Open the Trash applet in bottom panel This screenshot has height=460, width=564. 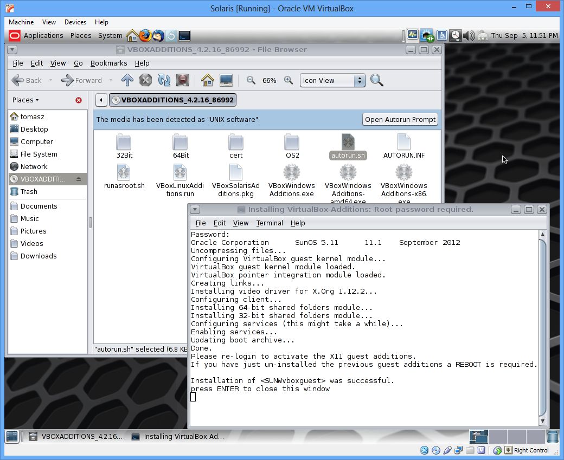pos(553,436)
